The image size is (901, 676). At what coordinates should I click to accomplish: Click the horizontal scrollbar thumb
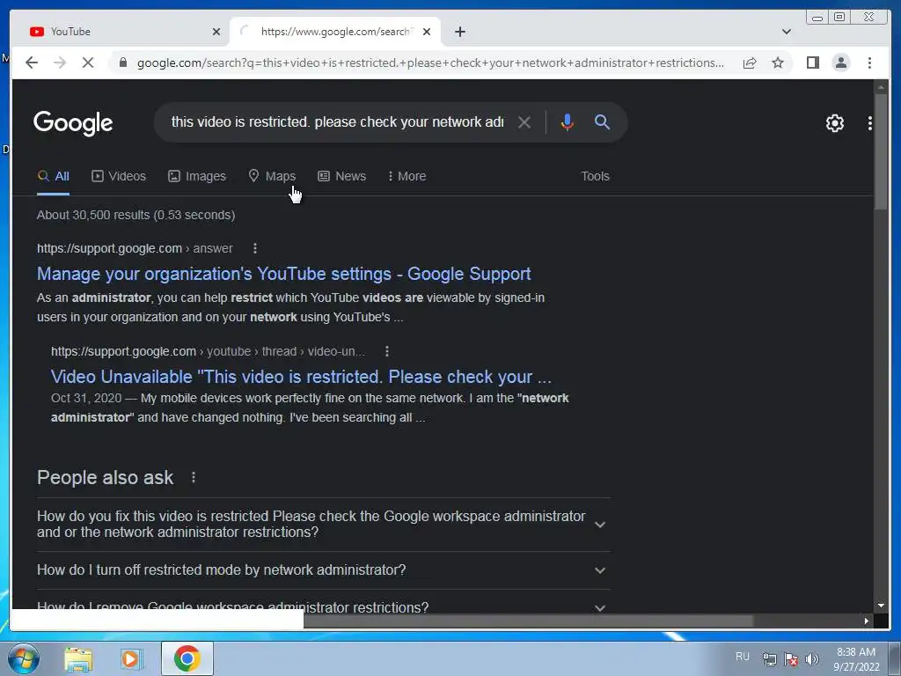coord(528,621)
